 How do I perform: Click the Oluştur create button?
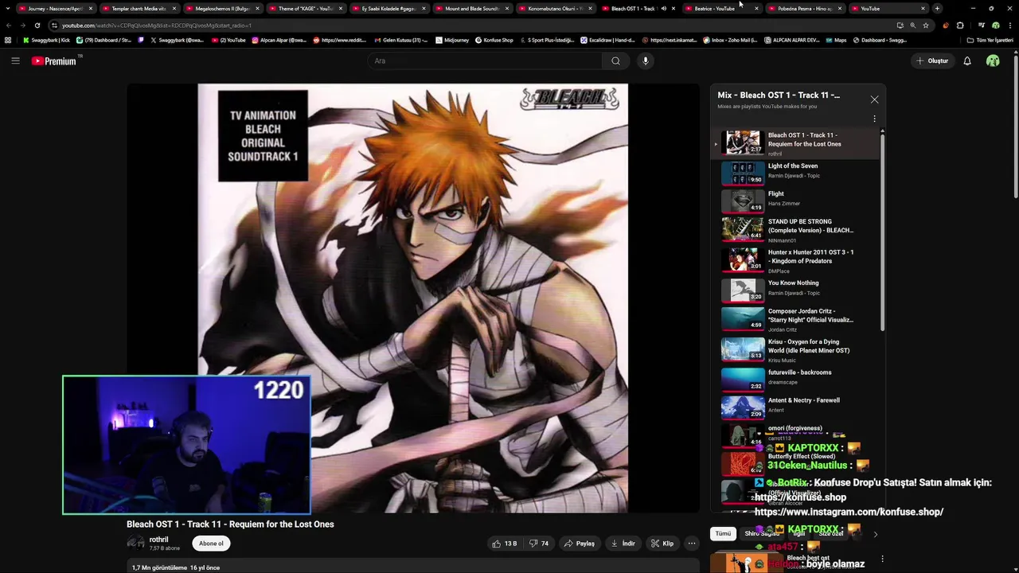932,60
